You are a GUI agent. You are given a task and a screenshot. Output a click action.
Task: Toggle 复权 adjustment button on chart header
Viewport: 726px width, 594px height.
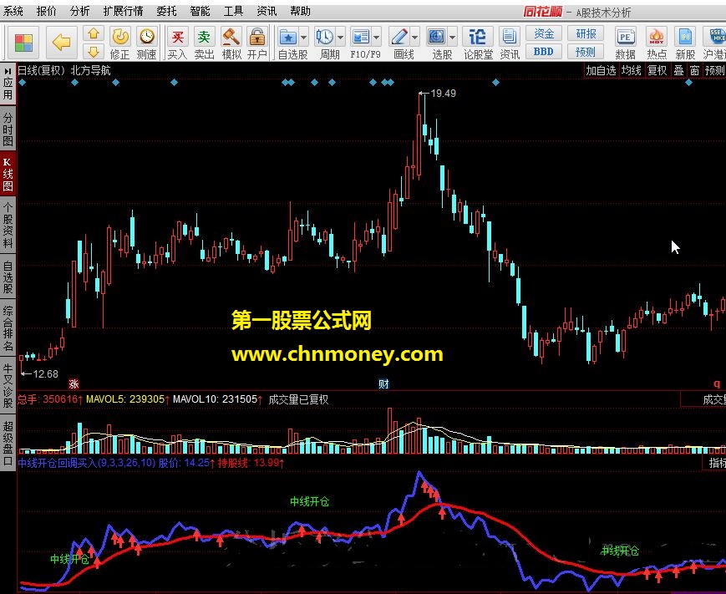(657, 71)
